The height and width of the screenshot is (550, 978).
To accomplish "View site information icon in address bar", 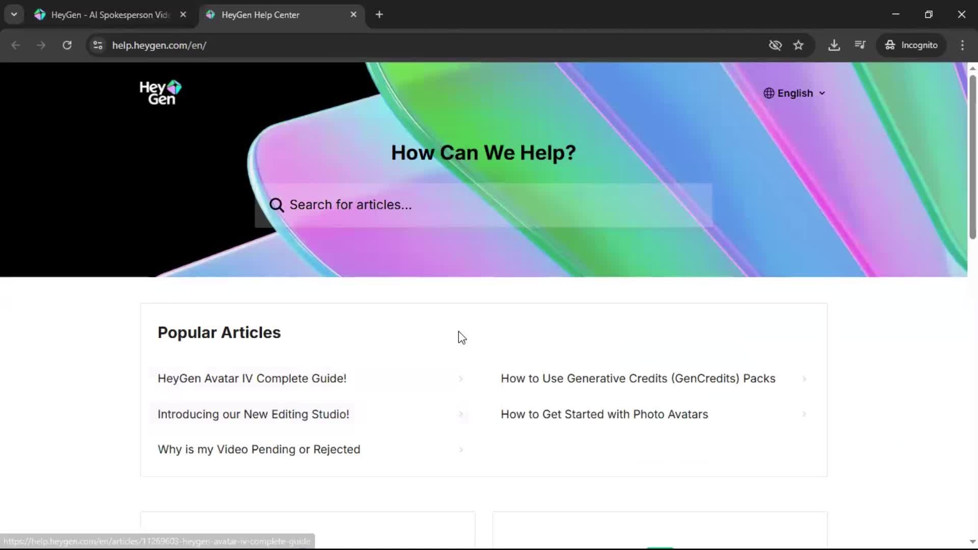I will coord(98,45).
